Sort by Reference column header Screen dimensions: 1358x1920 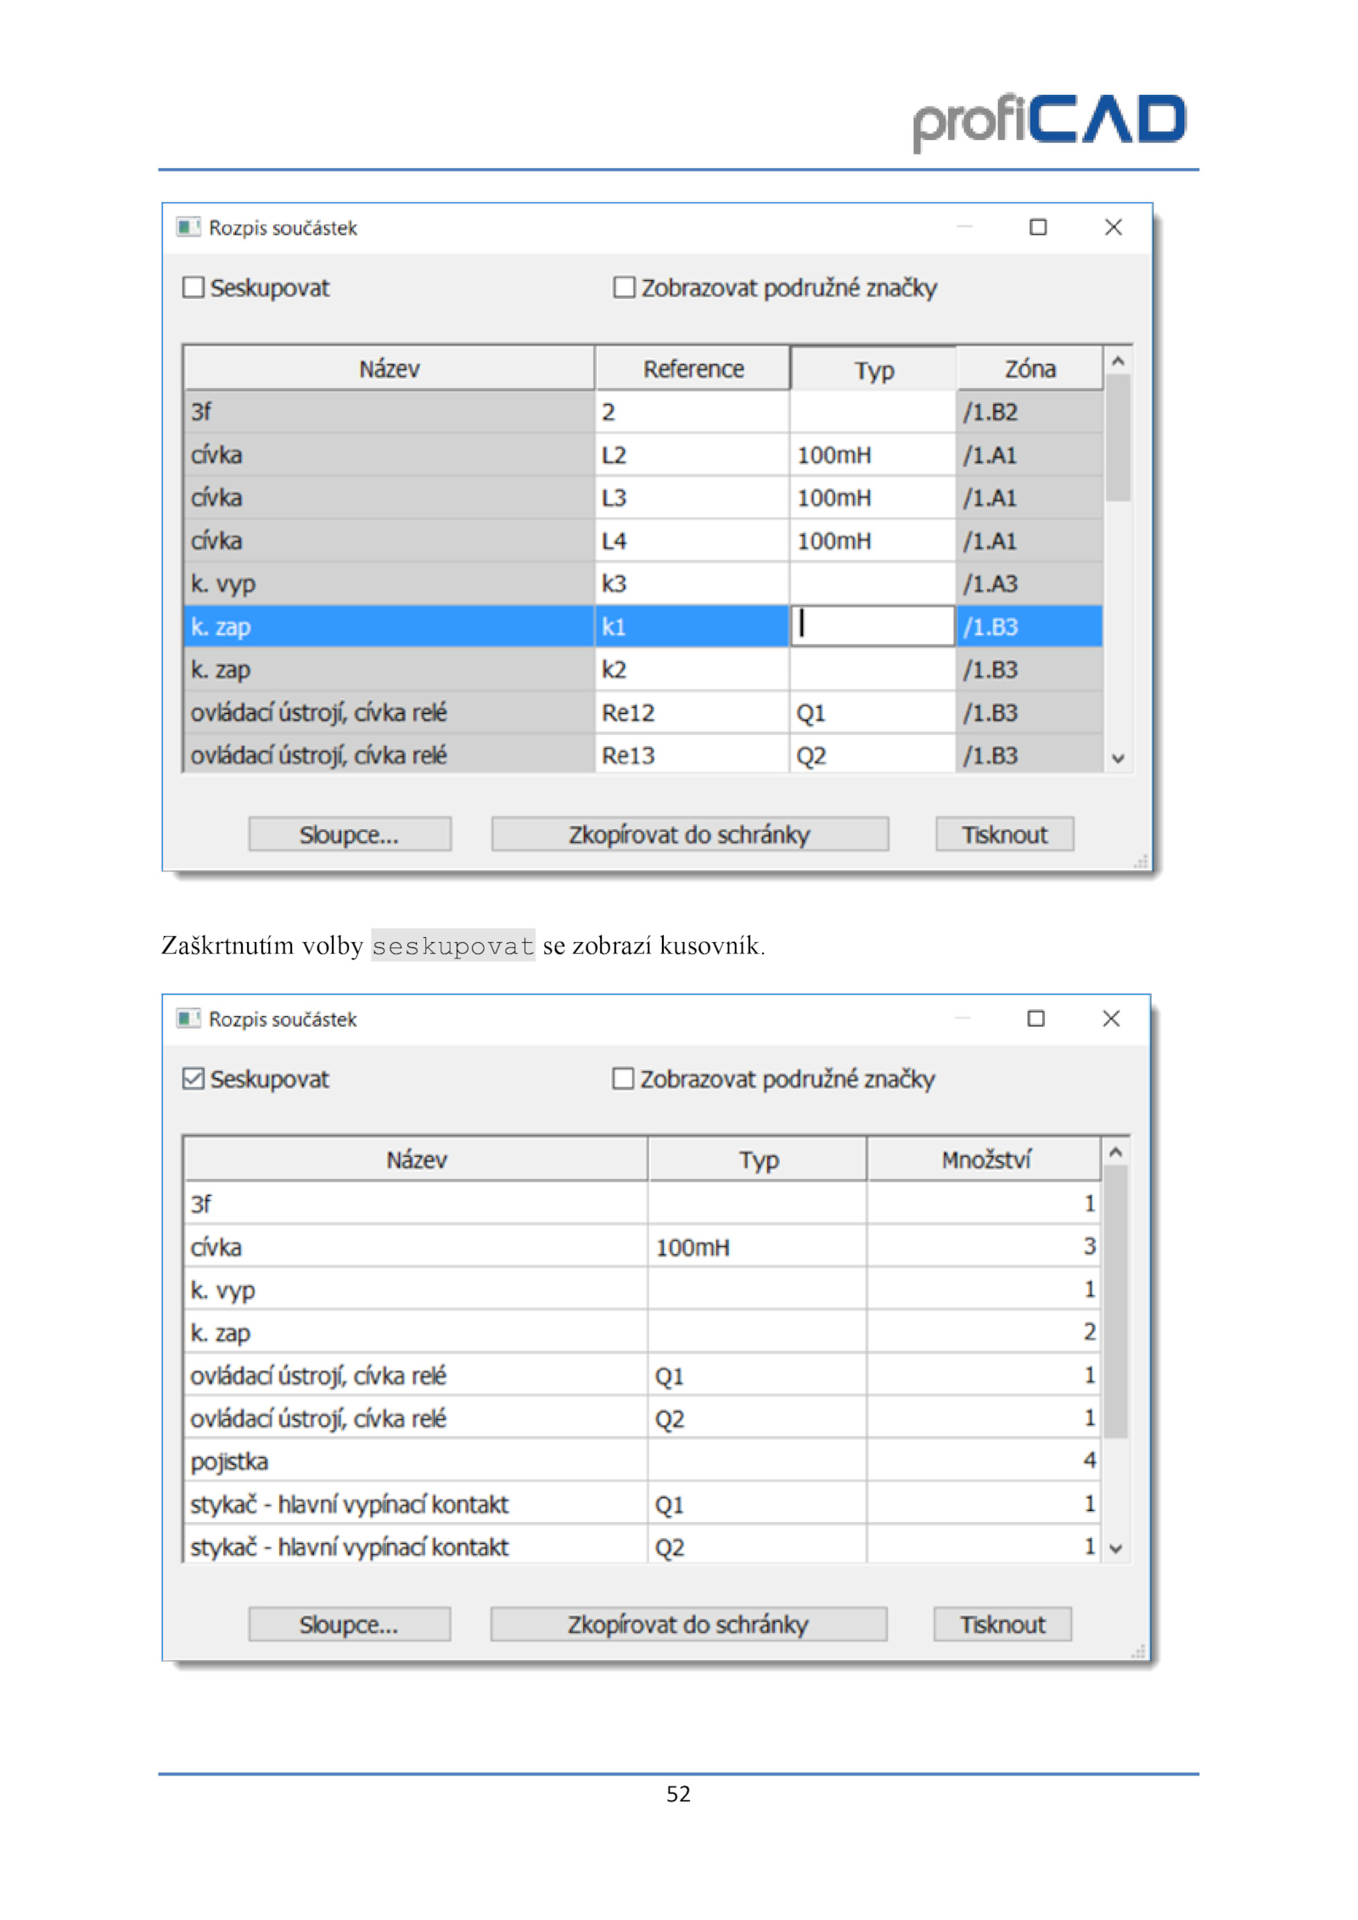[693, 369]
